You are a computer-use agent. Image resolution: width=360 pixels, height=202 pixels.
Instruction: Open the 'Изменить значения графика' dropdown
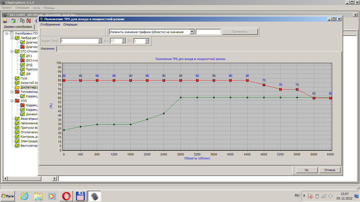pyautogui.click(x=192, y=32)
